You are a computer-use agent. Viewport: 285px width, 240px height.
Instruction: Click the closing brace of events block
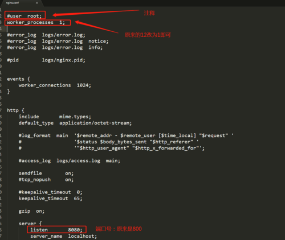coord(9,92)
